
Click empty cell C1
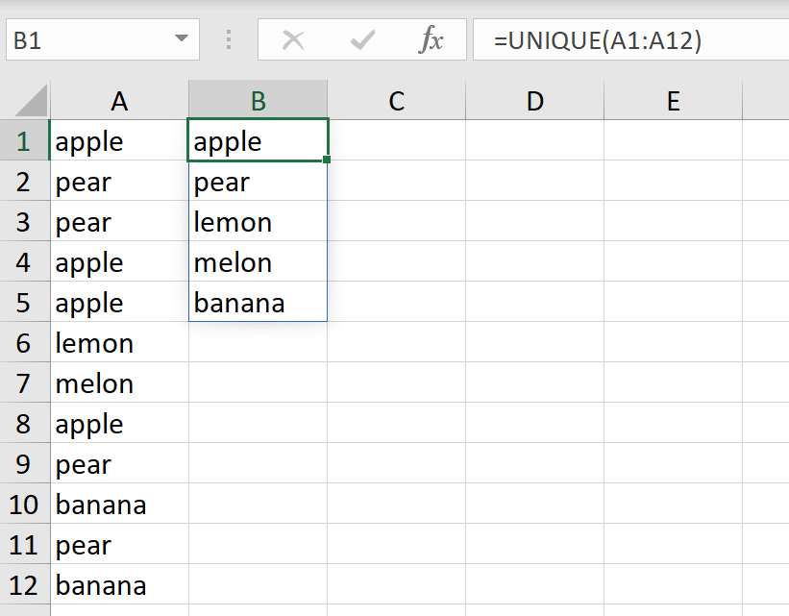point(396,141)
